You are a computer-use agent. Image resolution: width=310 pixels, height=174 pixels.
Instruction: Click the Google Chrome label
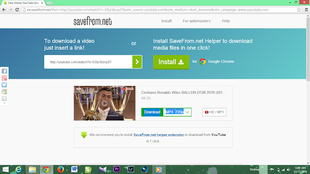pyautogui.click(x=221, y=61)
